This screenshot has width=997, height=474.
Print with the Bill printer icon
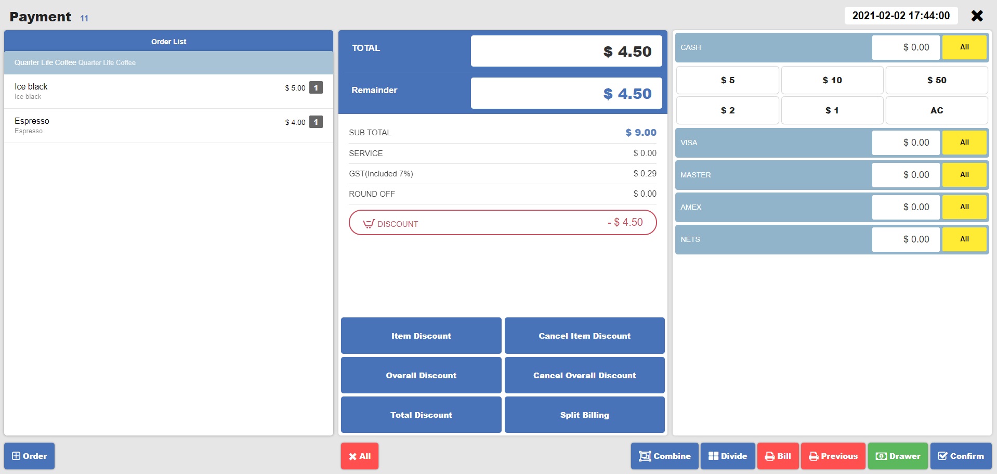(x=770, y=456)
